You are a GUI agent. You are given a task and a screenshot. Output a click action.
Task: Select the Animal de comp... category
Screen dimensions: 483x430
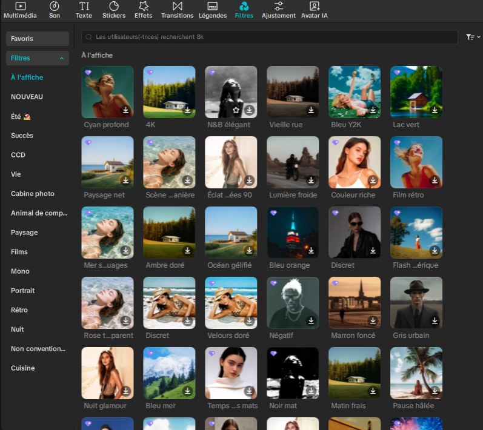(x=39, y=213)
